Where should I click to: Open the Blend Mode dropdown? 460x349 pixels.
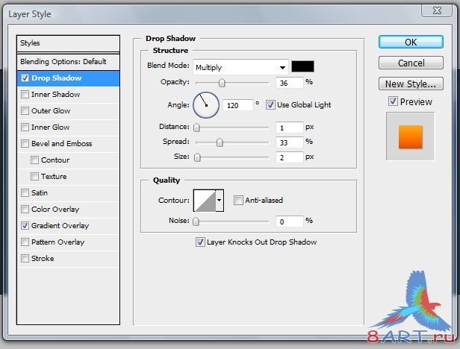[x=240, y=66]
